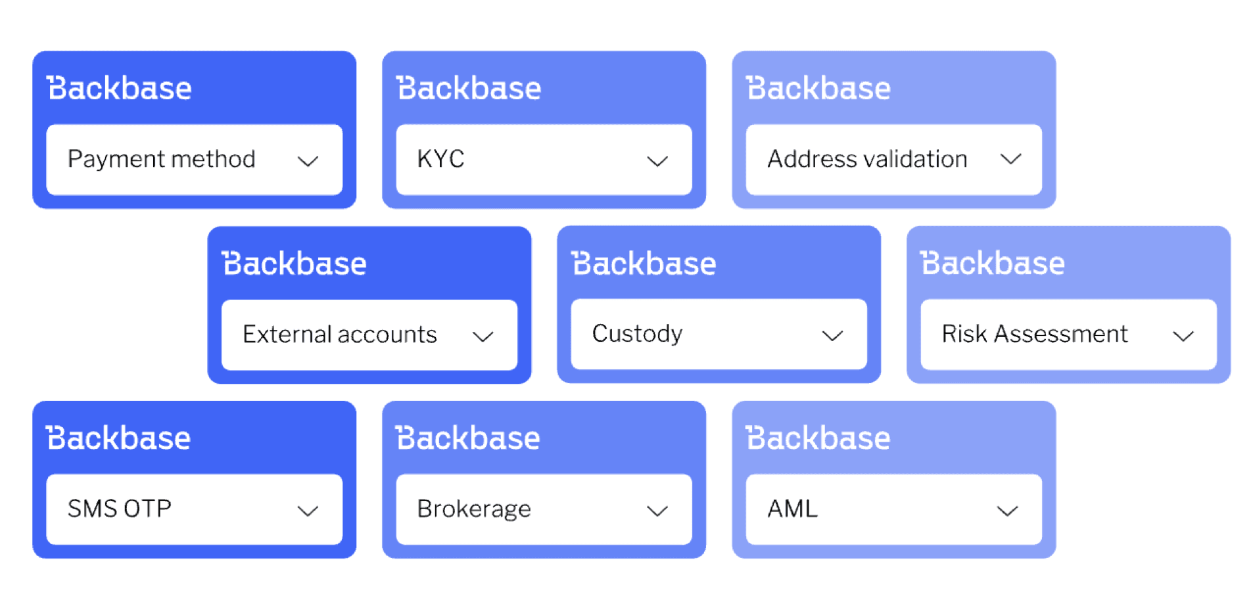Click the chevron beside SMS OTP

(308, 511)
